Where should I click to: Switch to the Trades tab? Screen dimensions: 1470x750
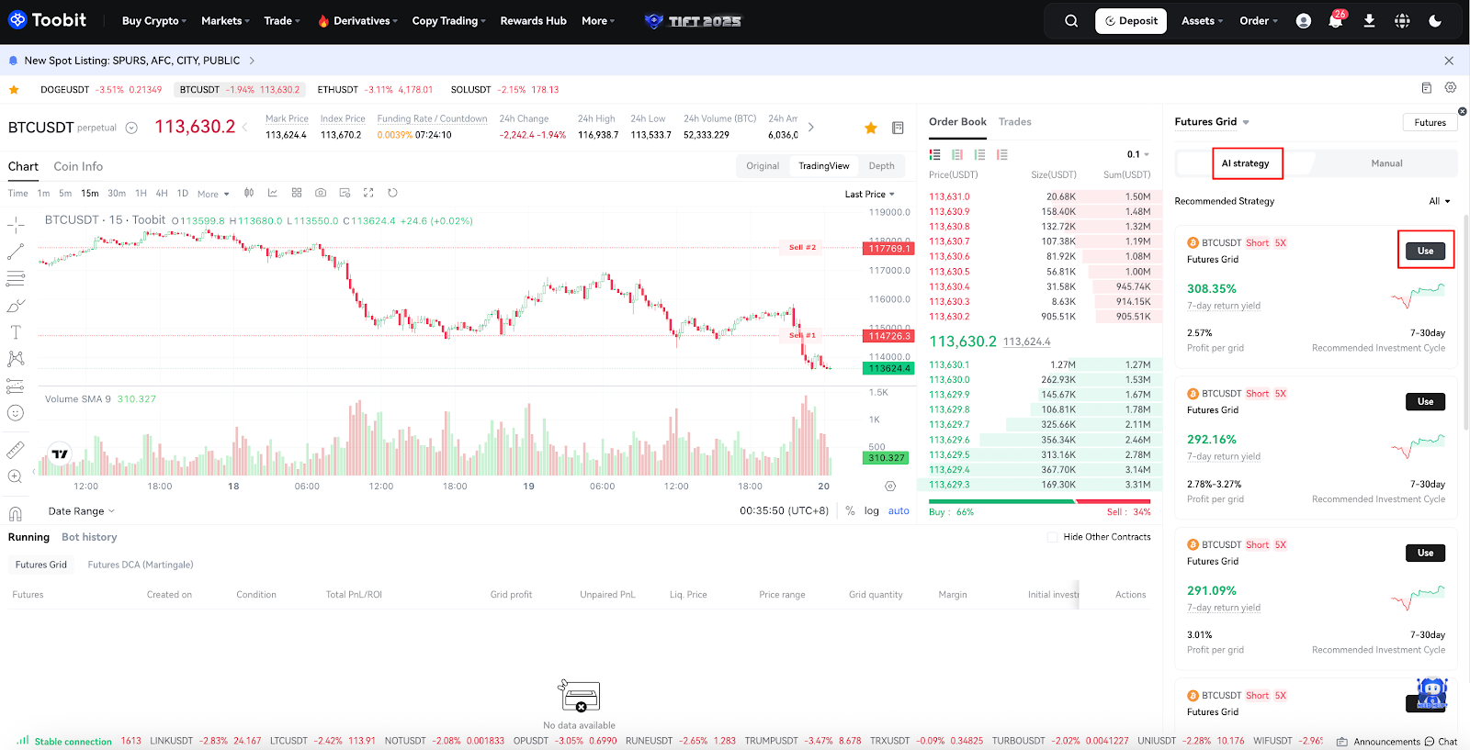1015,122
